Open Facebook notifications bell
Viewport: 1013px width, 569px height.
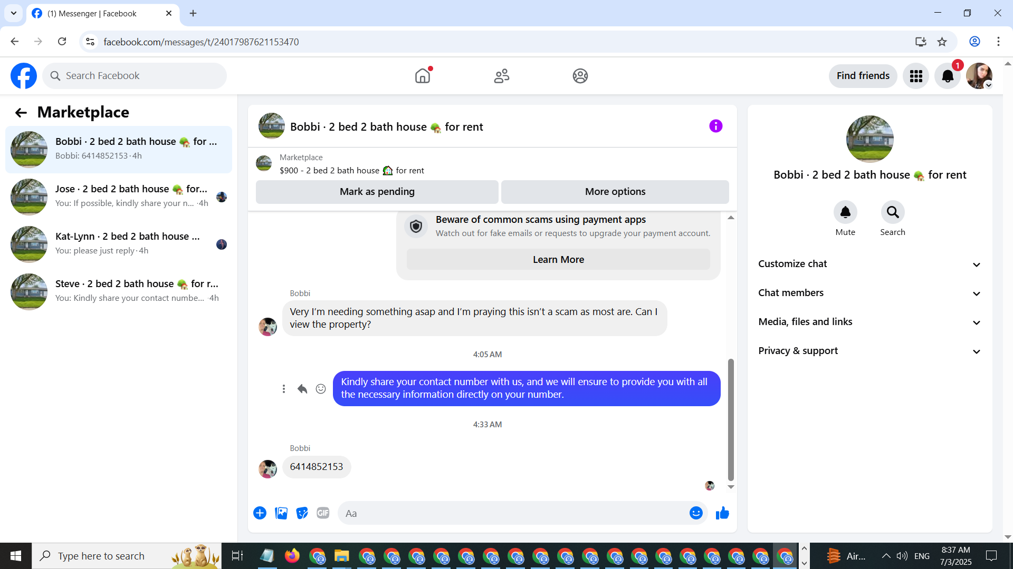coord(948,76)
